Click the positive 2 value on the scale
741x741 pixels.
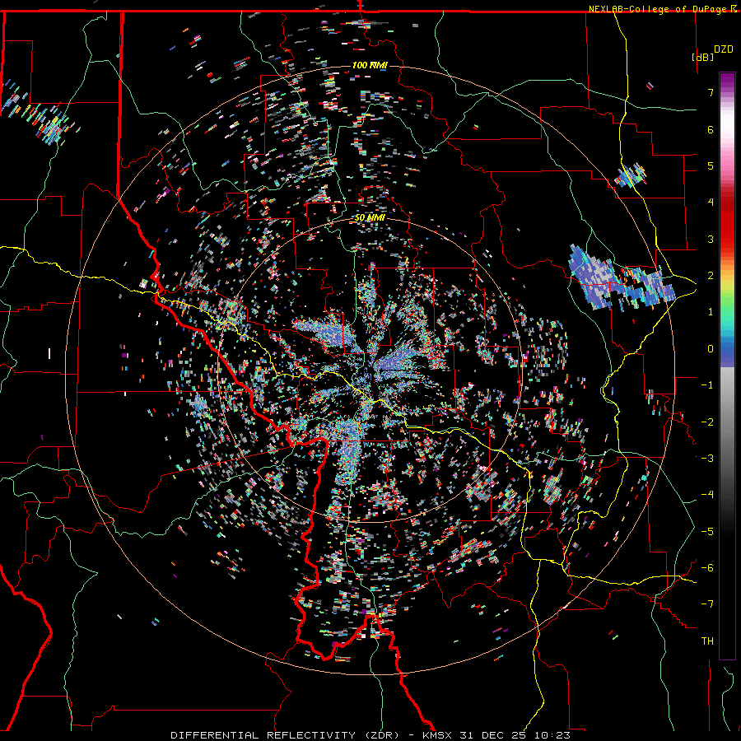coord(711,276)
